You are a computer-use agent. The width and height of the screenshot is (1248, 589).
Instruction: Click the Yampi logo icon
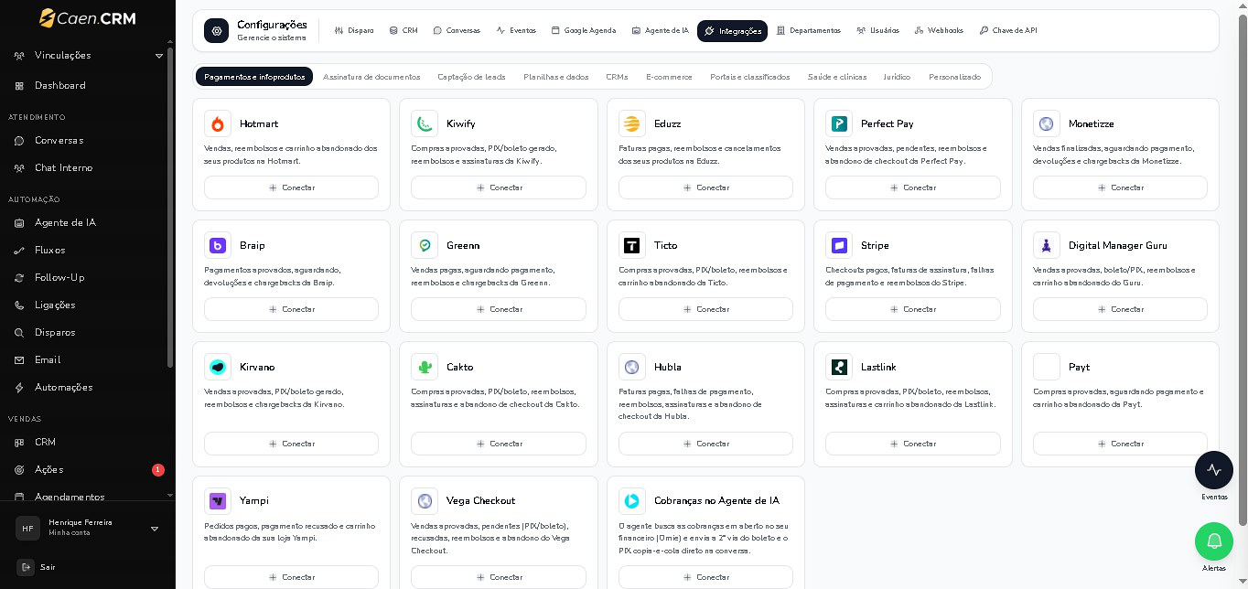[218, 500]
